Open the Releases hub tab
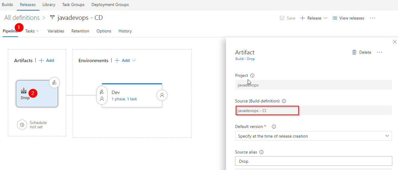The image size is (398, 170). pos(28,5)
